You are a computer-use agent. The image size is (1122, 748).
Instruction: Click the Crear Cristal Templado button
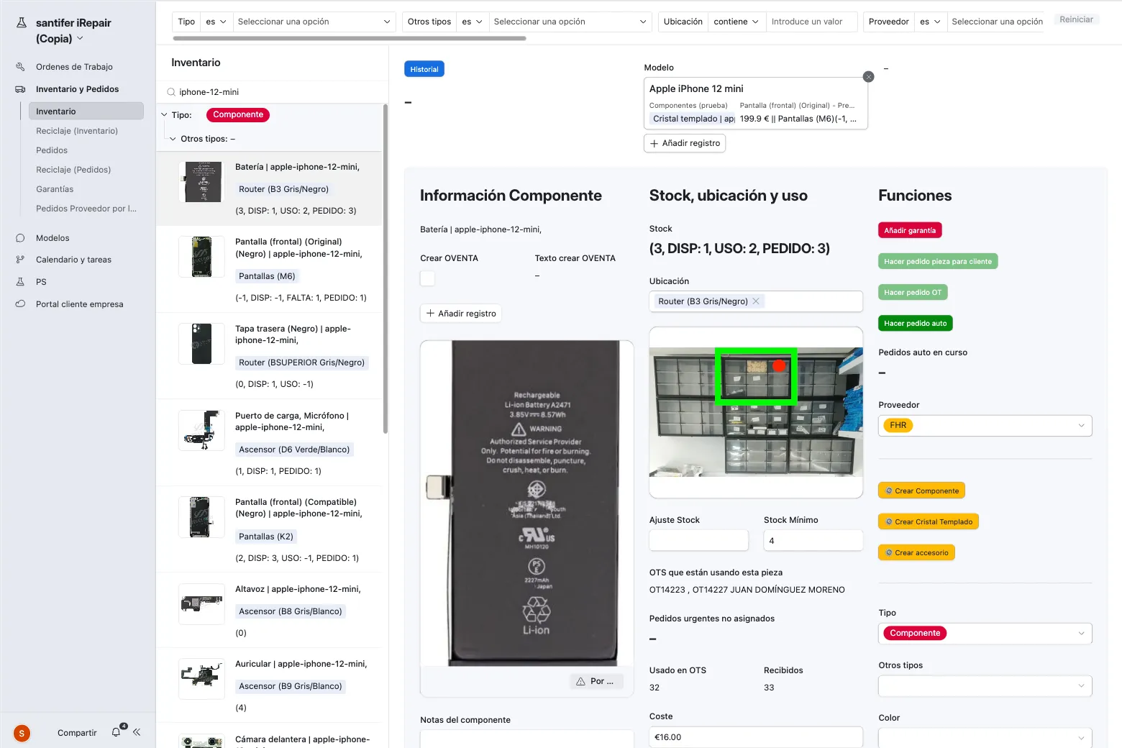pos(928,521)
